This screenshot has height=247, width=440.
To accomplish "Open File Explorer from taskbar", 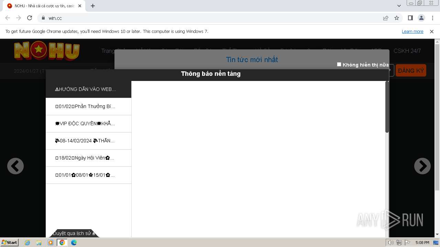I will coord(39,243).
